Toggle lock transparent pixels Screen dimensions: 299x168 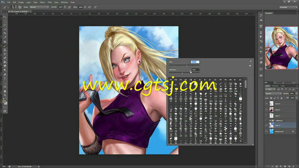271,98
